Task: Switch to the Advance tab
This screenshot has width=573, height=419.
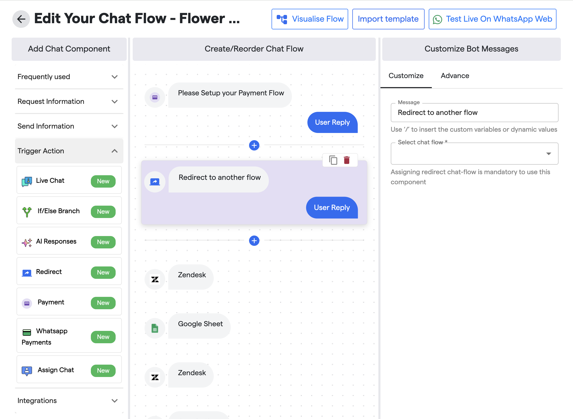Action: click(455, 76)
